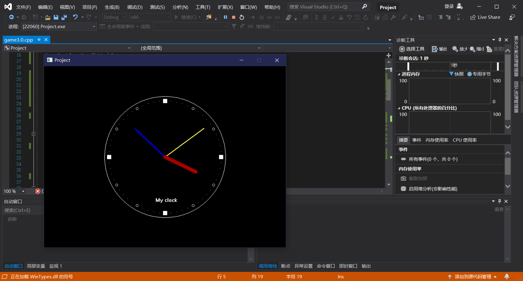Screen dimensions: 523x281
Task: Pin the Diagnostic Tools panel
Action: tap(500, 40)
